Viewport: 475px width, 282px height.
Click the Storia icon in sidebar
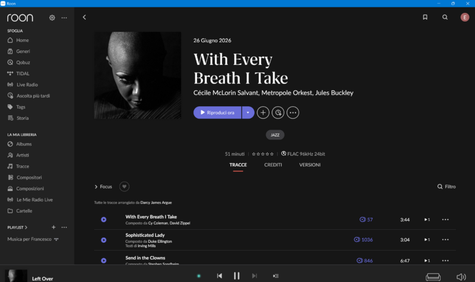click(x=10, y=118)
